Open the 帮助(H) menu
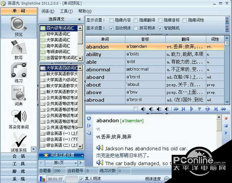232x183 pixels. tap(85, 11)
